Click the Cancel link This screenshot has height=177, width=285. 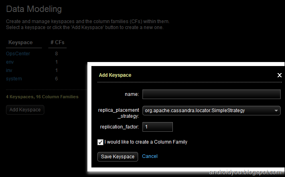[x=150, y=156]
